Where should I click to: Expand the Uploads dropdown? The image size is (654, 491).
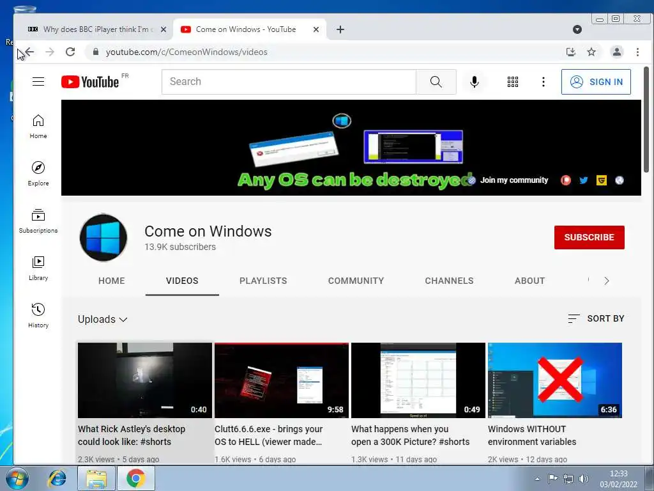103,320
